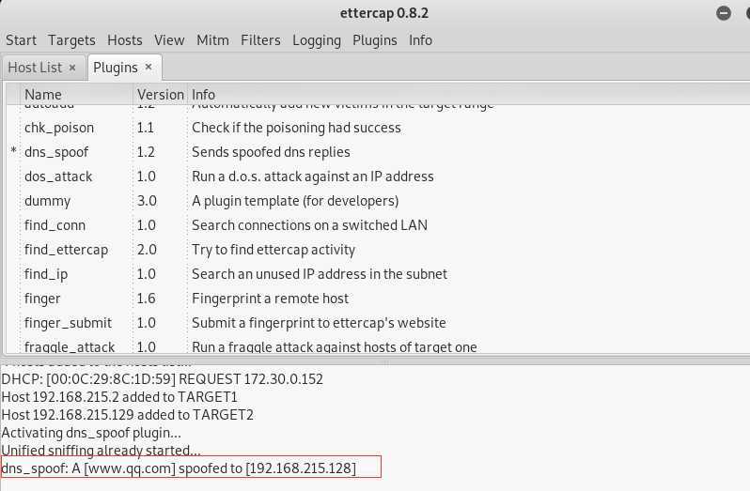Click version 2.0 of find_ettercap
The height and width of the screenshot is (491, 750).
coord(147,250)
